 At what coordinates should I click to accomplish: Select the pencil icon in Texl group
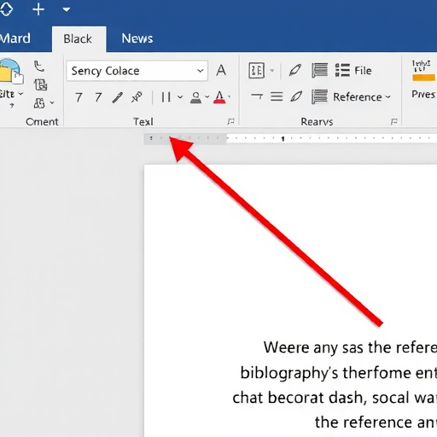click(x=117, y=97)
